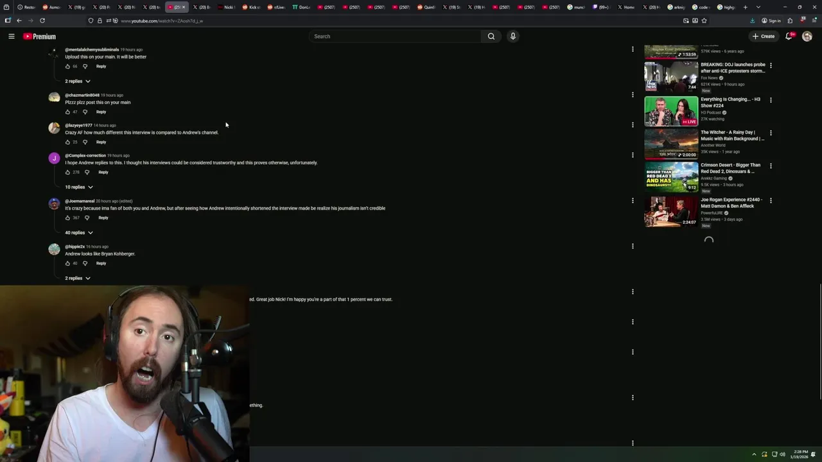The height and width of the screenshot is (462, 822).
Task: Like the @chazmartin8048 comment
Action: [x=67, y=112]
